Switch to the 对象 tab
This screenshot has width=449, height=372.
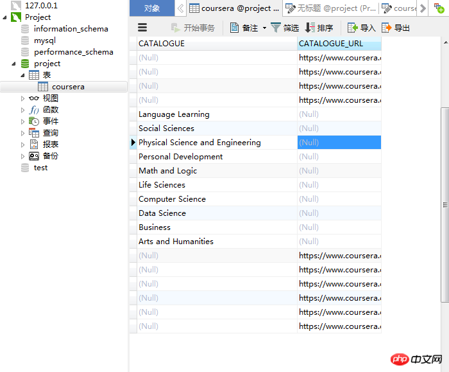tap(152, 8)
